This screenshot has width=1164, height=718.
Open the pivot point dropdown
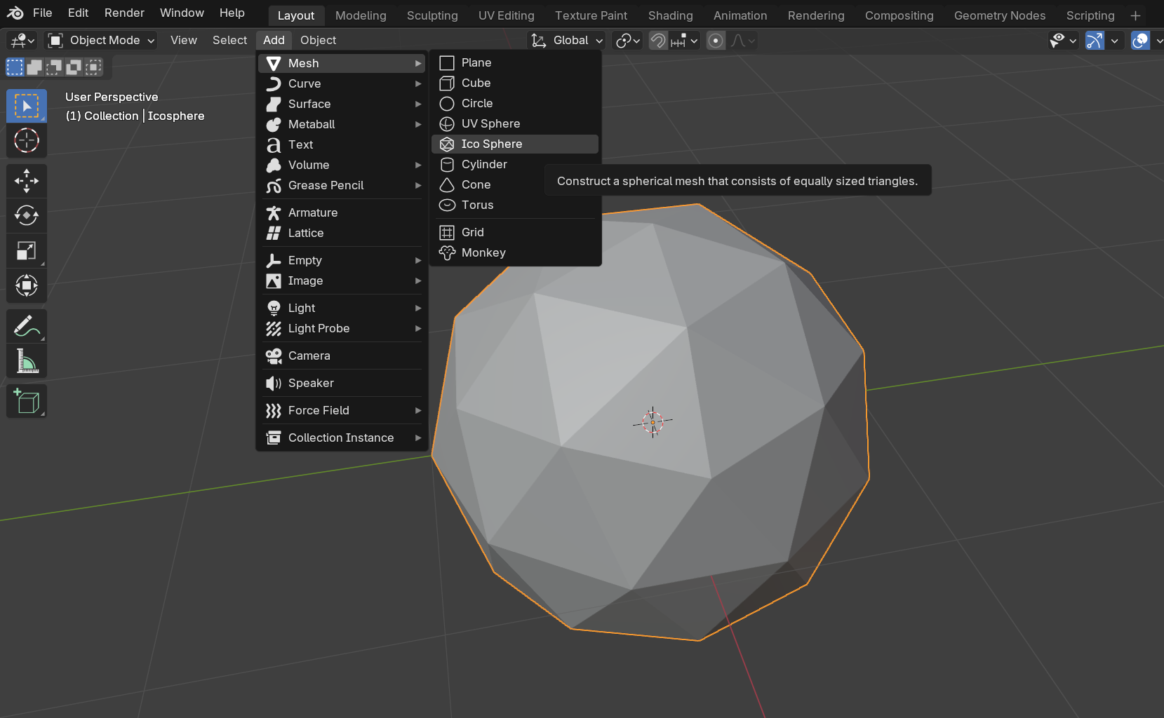pyautogui.click(x=627, y=41)
